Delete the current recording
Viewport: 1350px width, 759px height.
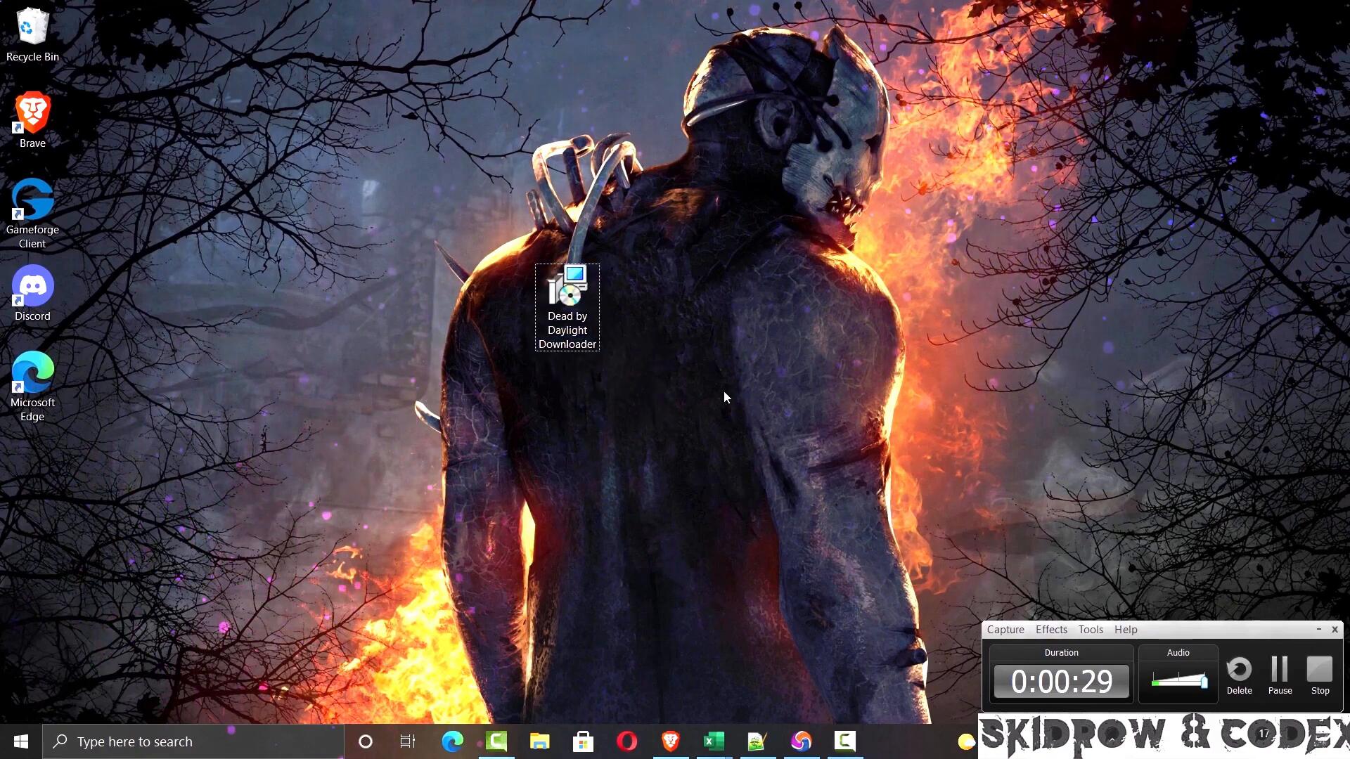click(x=1239, y=673)
